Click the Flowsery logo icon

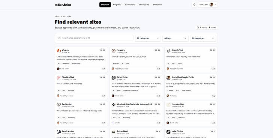click(x=114, y=51)
